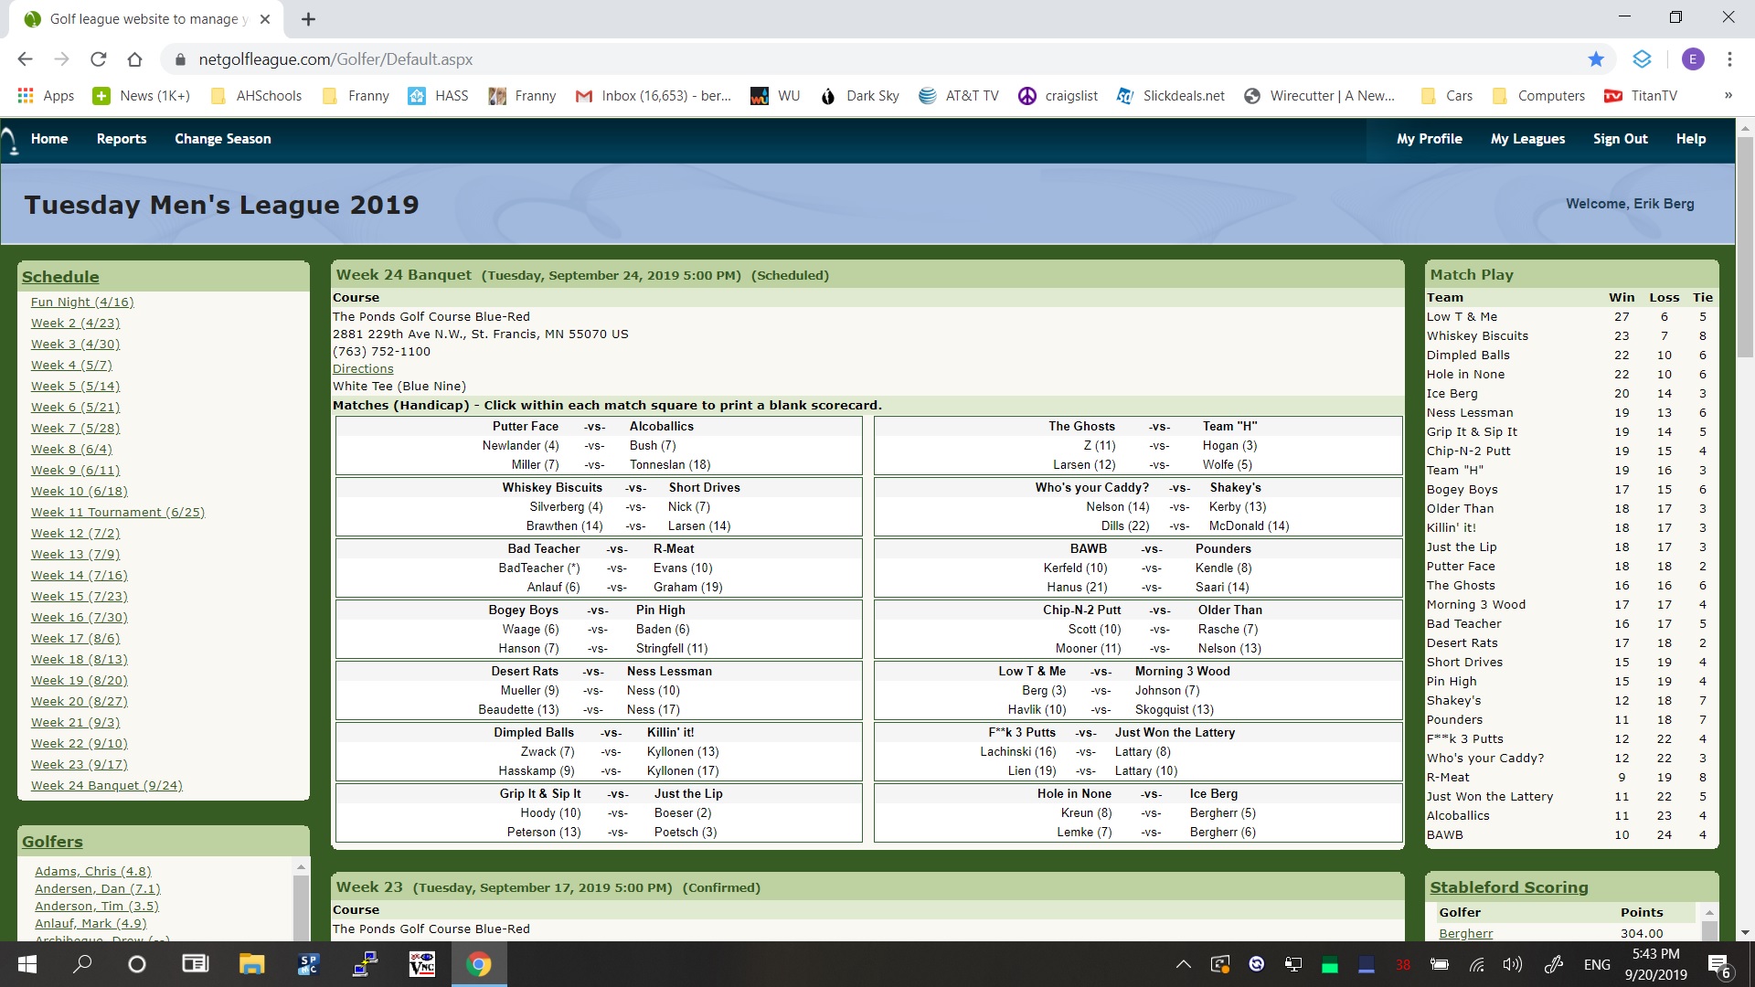Open Week 11 Tournament schedule link
Viewport: 1755px width, 987px height.
[x=118, y=513]
